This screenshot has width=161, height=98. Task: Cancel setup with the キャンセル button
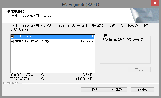click(x=142, y=90)
